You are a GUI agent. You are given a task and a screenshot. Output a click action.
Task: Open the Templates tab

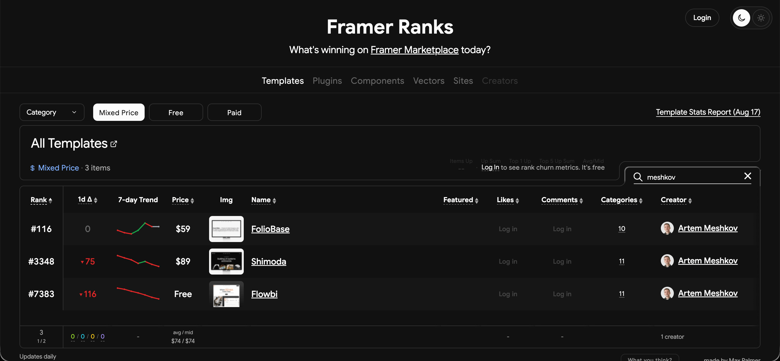pyautogui.click(x=282, y=80)
